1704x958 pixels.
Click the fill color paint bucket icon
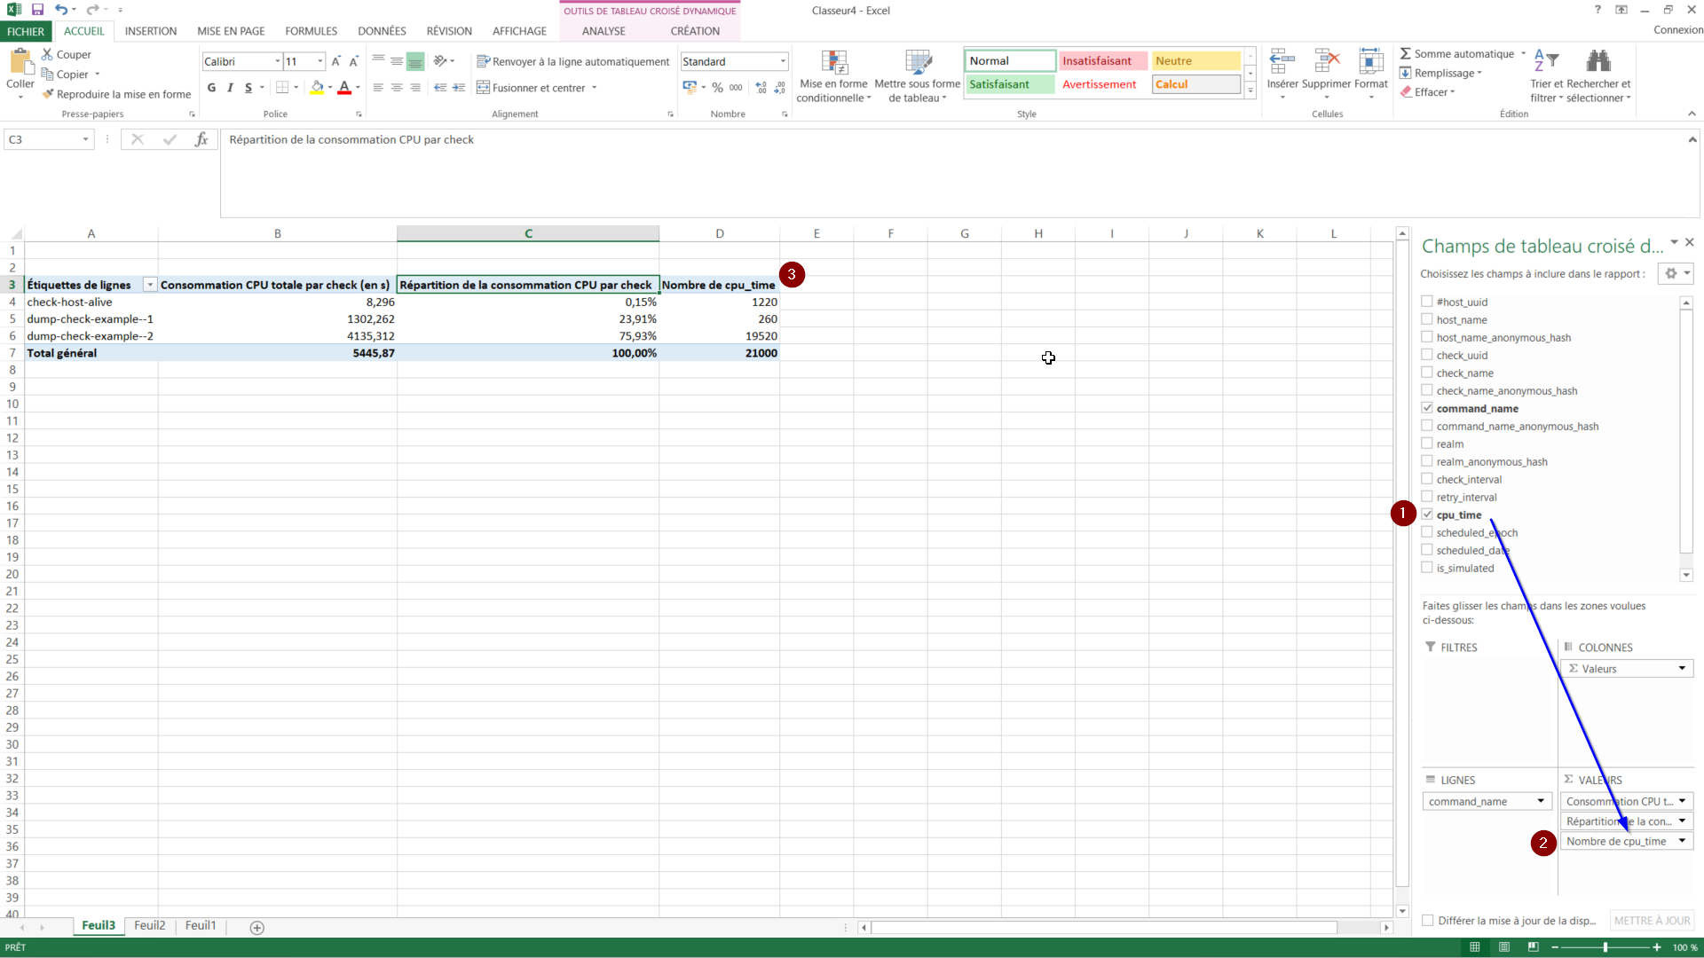pyautogui.click(x=317, y=88)
